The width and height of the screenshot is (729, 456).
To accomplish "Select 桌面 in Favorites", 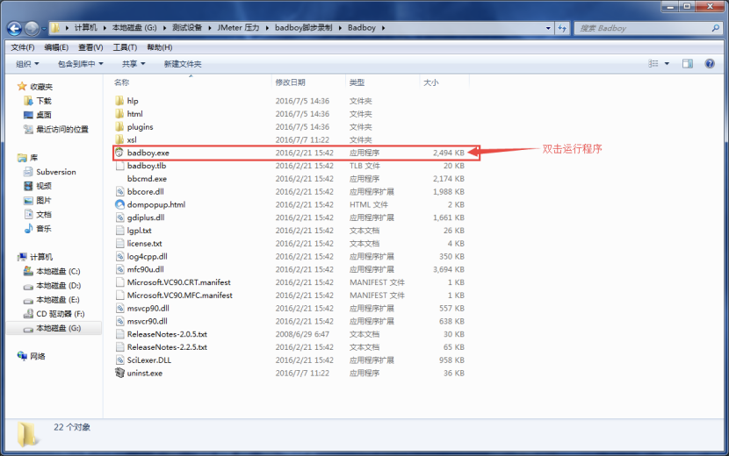I will click(44, 115).
